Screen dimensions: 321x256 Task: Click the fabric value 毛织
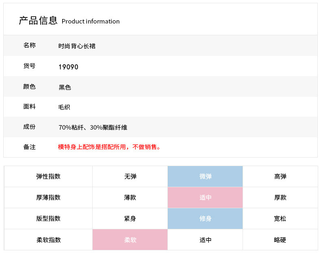65,107
